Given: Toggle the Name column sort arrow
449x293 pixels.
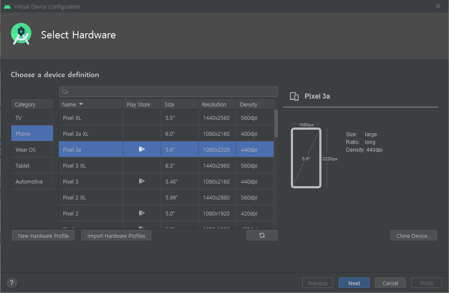Looking at the screenshot, I should click(x=81, y=104).
